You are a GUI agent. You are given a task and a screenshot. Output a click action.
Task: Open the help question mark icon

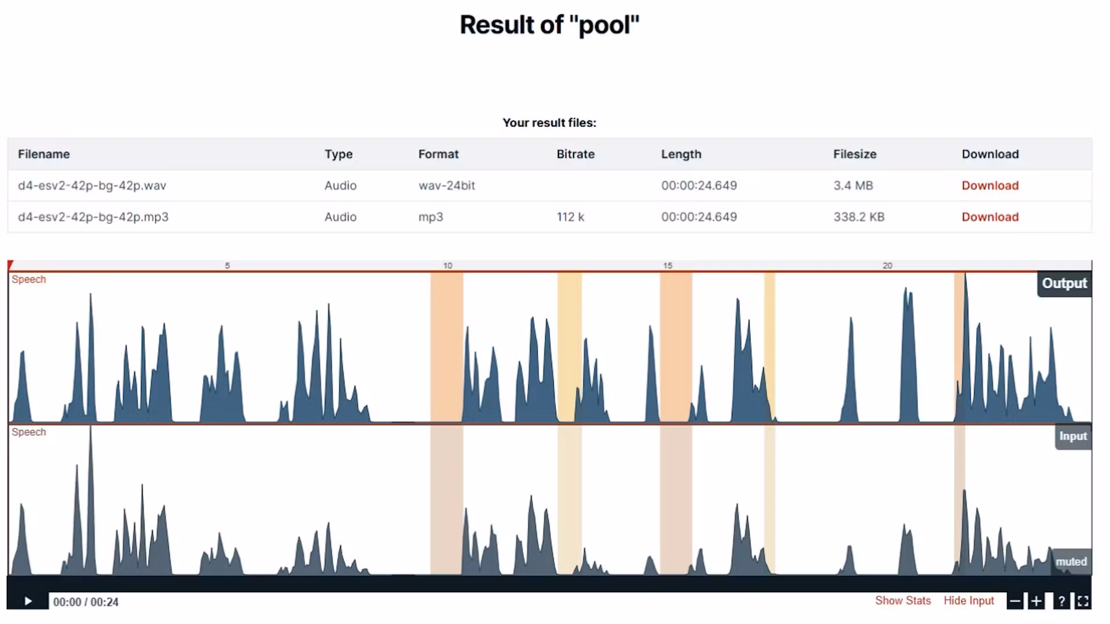(1061, 601)
